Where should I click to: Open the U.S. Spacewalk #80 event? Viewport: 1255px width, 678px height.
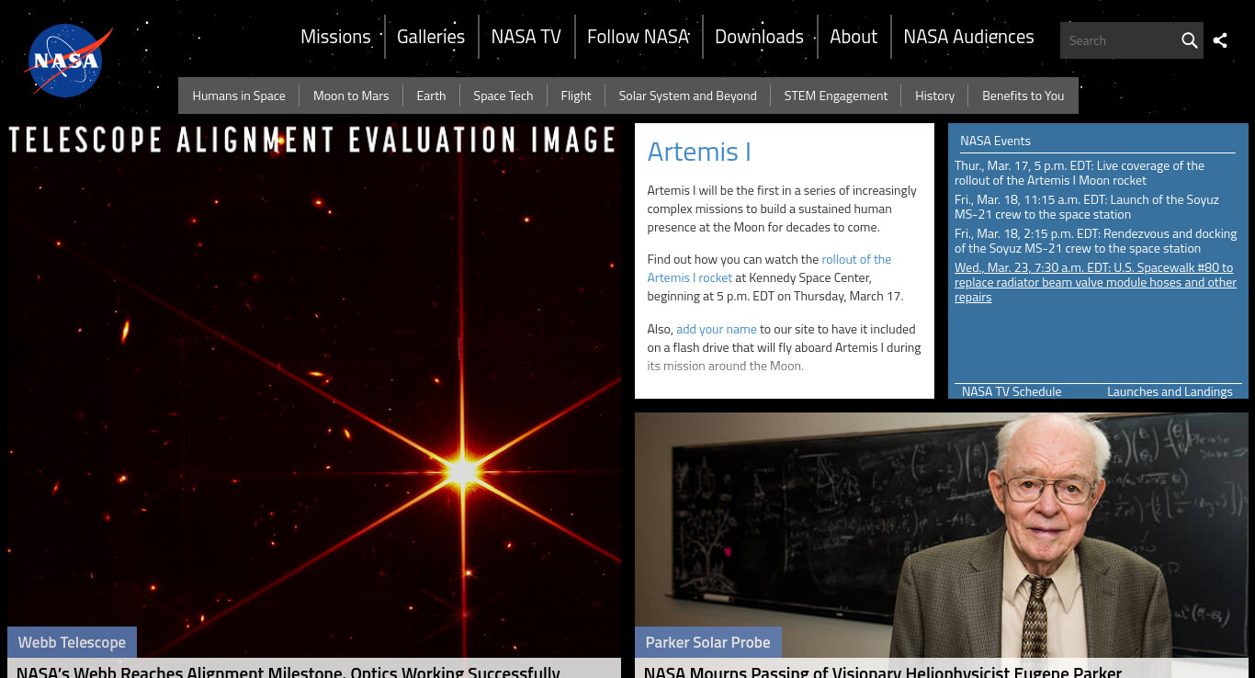1095,282
